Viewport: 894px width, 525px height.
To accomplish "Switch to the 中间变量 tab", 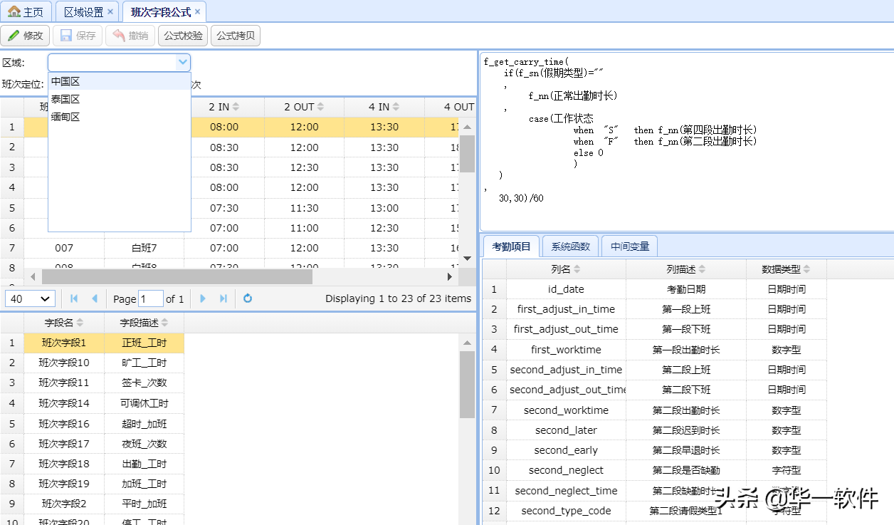I will tap(629, 246).
